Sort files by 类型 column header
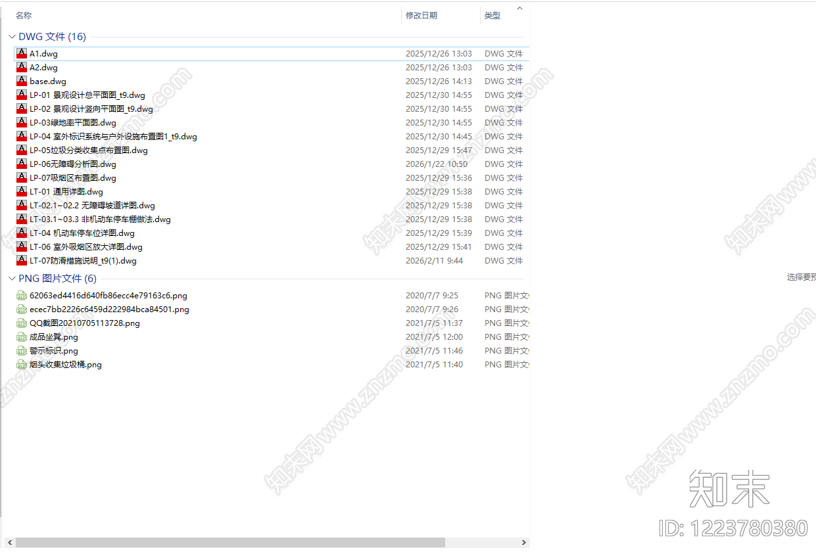Screen dimensions: 816x554 (492, 16)
